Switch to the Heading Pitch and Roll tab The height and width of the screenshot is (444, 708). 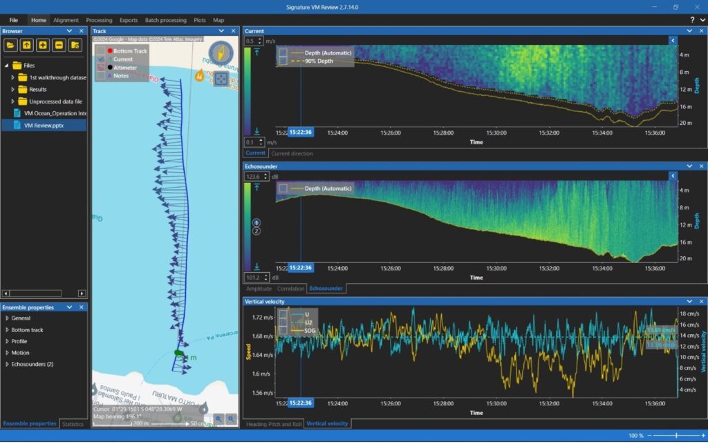click(275, 423)
